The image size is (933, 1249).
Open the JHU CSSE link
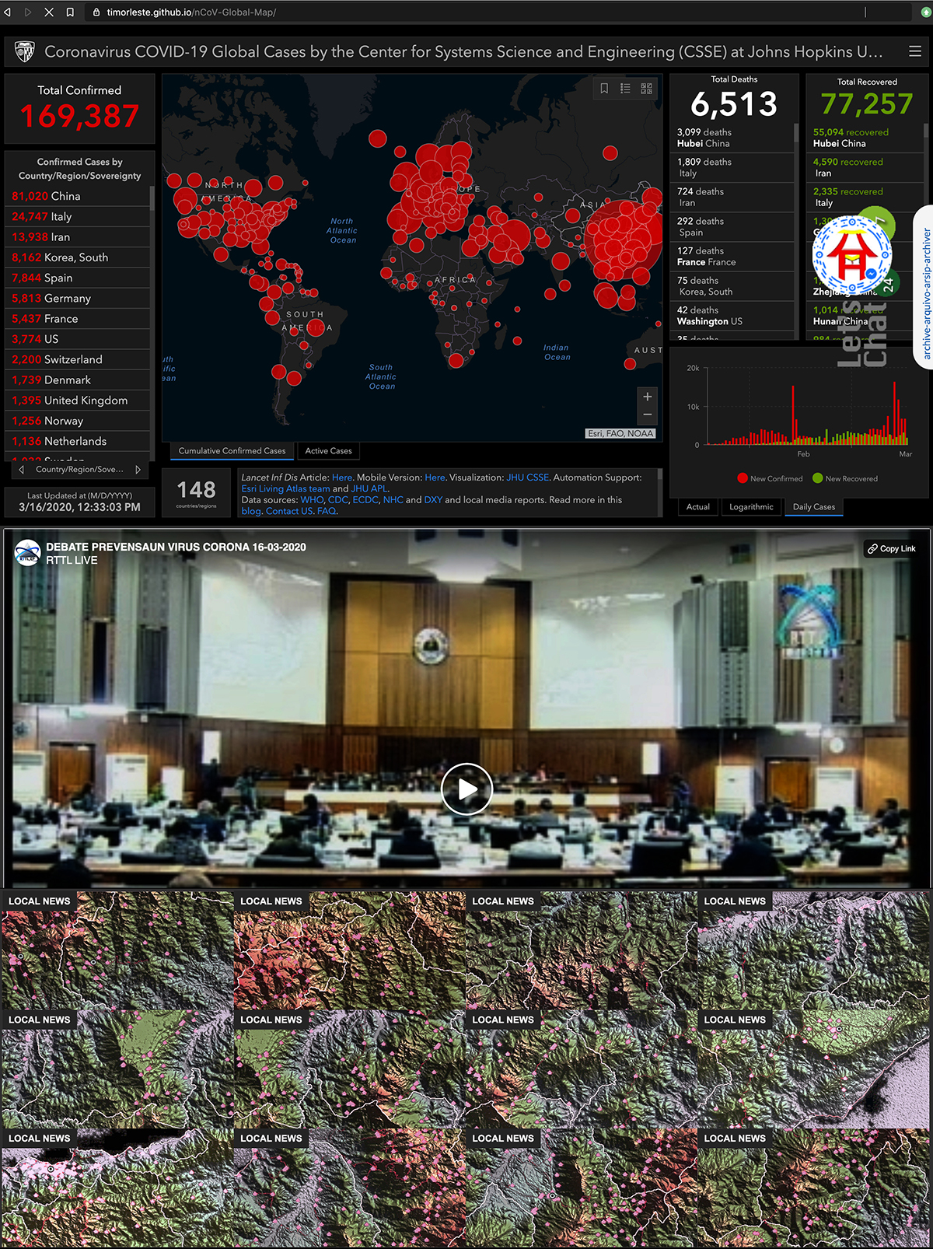pyautogui.click(x=527, y=478)
